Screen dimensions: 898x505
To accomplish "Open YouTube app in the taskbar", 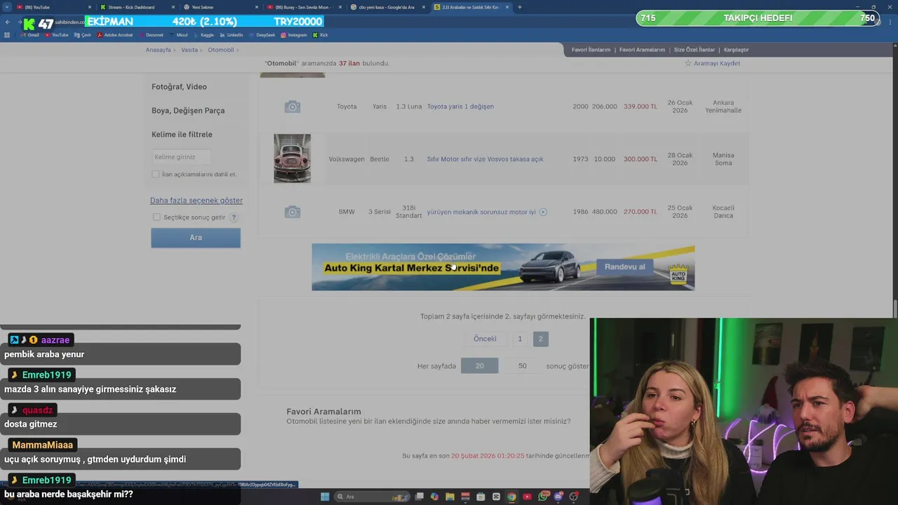I will coord(527,497).
